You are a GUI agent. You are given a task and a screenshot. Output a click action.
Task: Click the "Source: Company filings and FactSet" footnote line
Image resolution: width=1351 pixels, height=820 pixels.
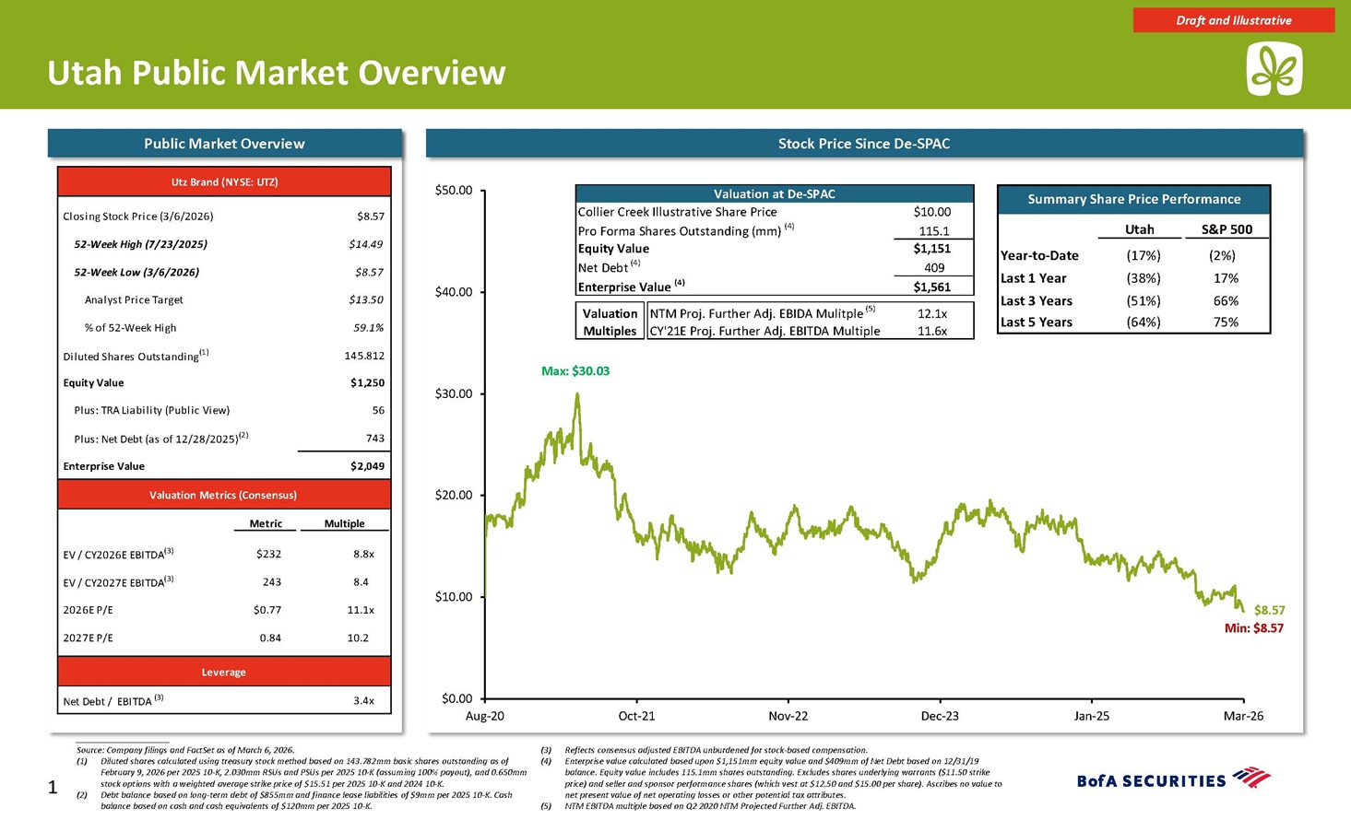coord(185,751)
